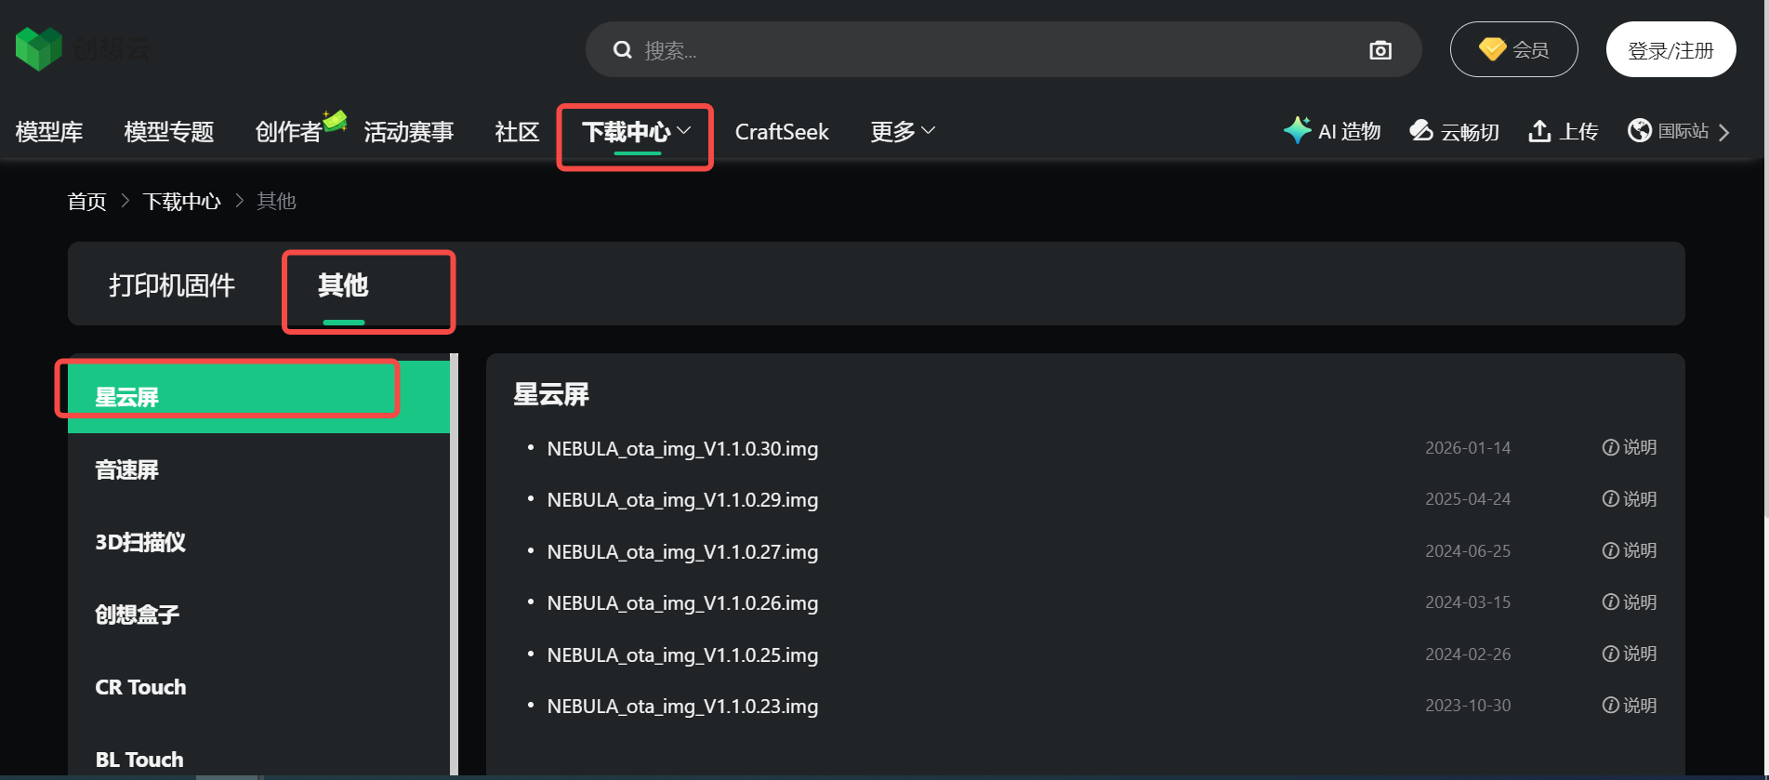Switch to the 打印机固件 tab

click(172, 284)
